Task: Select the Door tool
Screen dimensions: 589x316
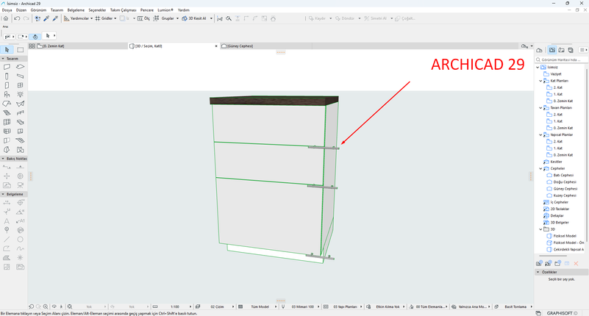Action: pyautogui.click(x=7, y=85)
